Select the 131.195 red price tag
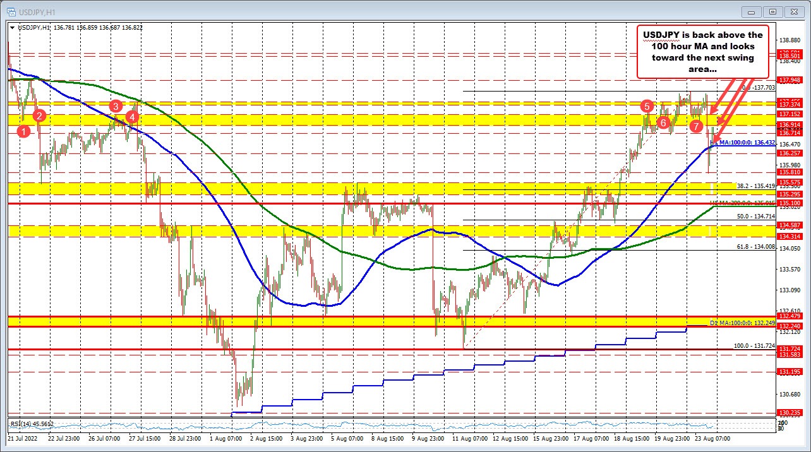The image size is (811, 452). [x=790, y=372]
